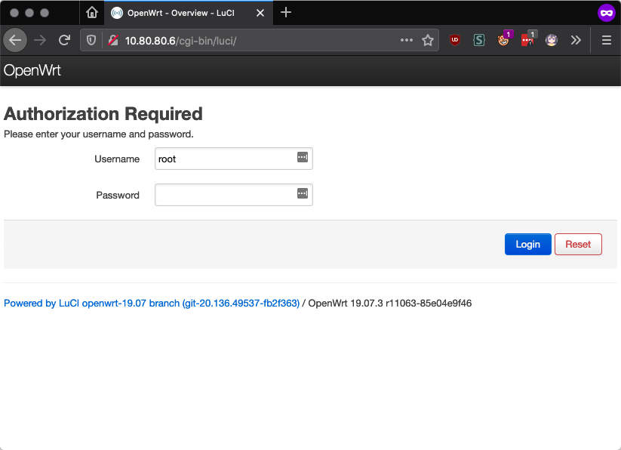Click the tracking protection shield icon

(x=91, y=41)
